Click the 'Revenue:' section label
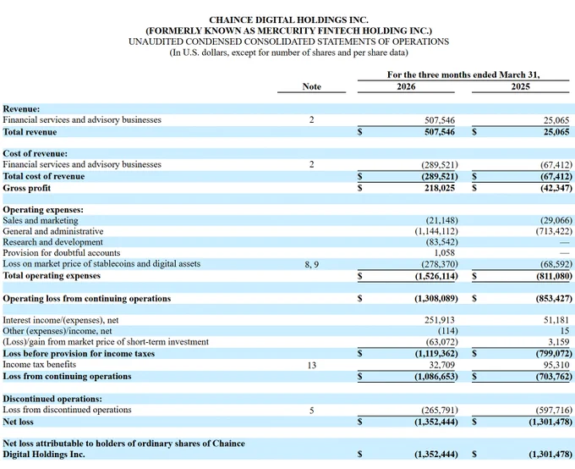The height and width of the screenshot is (469, 575). (21, 109)
